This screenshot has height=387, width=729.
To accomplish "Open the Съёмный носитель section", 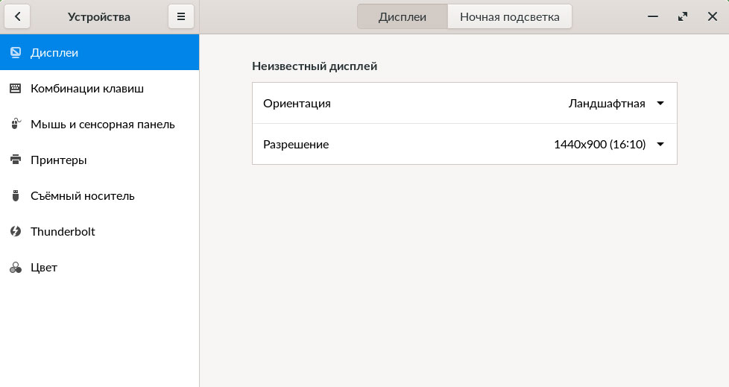I will pos(83,195).
